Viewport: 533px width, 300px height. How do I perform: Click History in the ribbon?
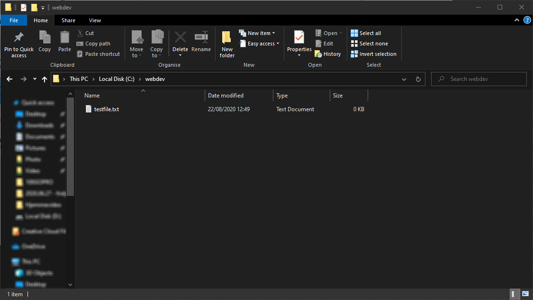click(x=328, y=54)
